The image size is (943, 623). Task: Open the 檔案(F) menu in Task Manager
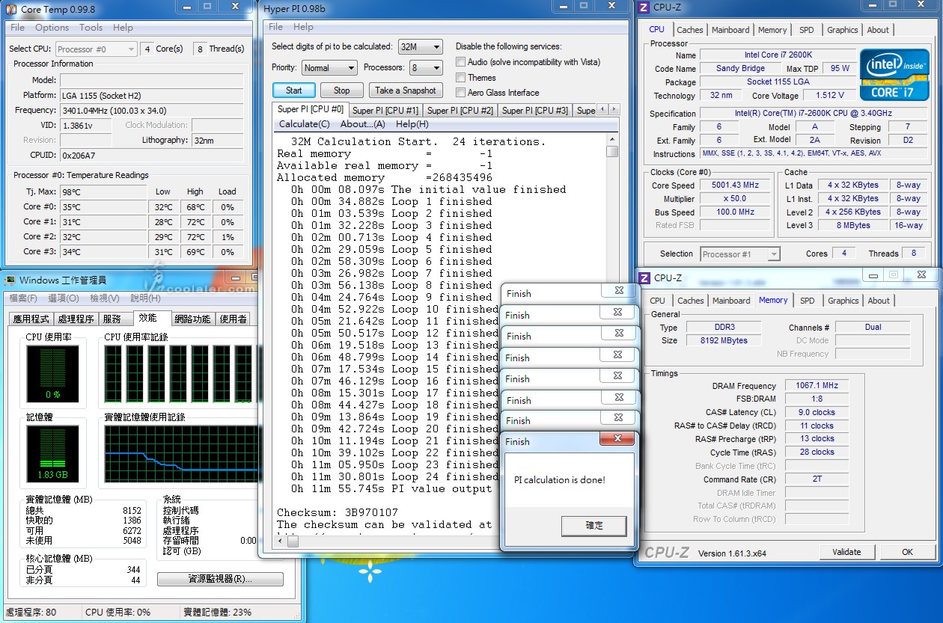pyautogui.click(x=22, y=298)
